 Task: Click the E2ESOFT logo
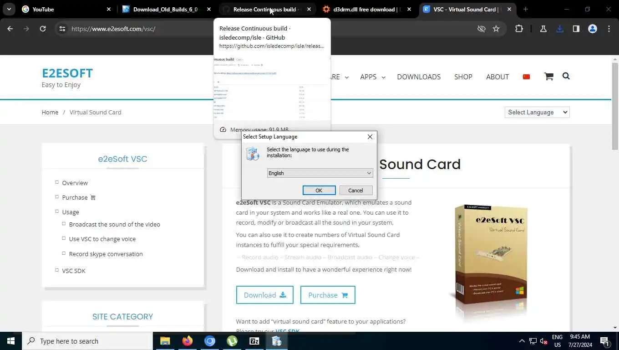(x=67, y=73)
